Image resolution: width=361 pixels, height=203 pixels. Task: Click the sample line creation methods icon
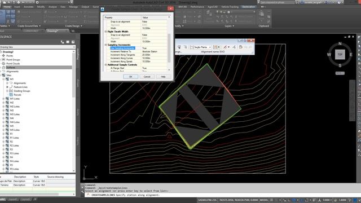coord(215,47)
